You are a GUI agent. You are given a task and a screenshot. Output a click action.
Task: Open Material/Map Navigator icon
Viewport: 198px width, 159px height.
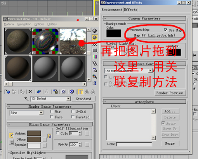[x=95, y=83]
